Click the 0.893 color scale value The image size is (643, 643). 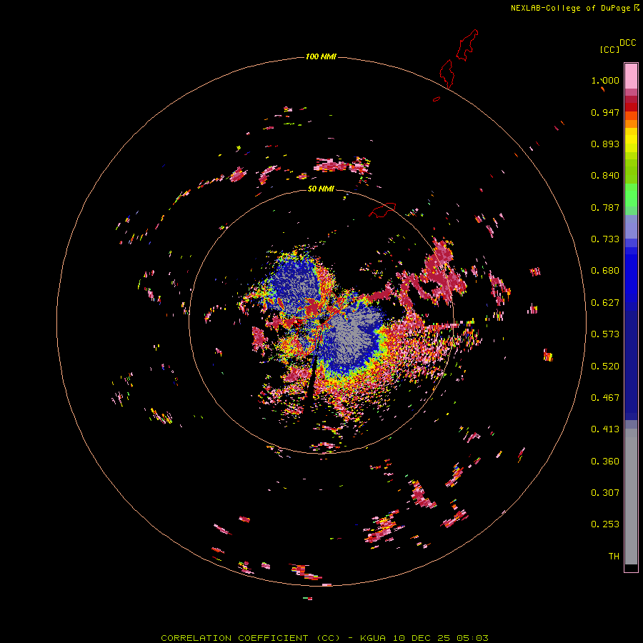click(x=605, y=144)
